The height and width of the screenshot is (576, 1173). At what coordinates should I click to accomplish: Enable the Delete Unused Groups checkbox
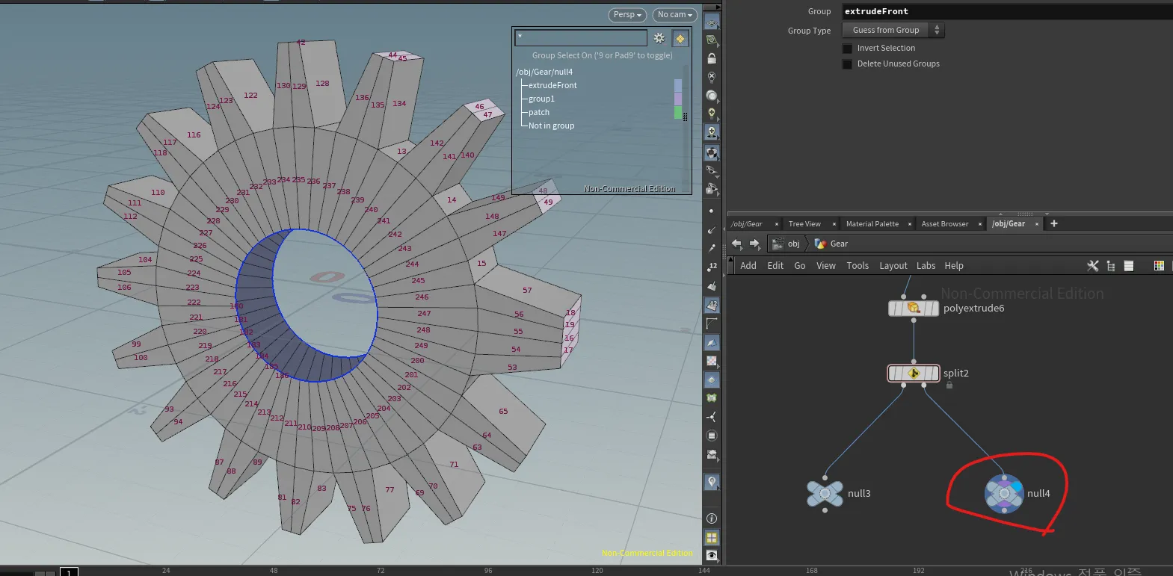point(848,64)
